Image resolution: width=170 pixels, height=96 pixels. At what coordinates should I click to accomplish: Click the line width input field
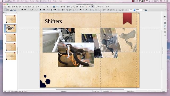click(139, 10)
